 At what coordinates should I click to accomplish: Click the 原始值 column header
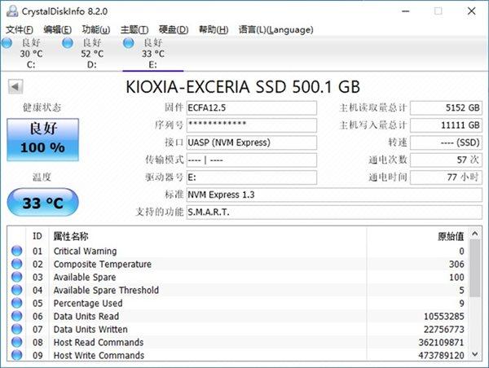point(417,236)
